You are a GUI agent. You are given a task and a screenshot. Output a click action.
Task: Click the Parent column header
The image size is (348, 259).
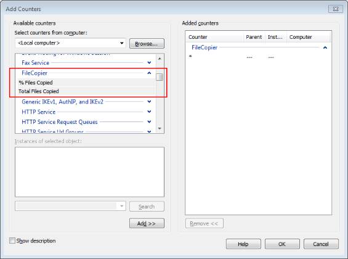pos(254,37)
